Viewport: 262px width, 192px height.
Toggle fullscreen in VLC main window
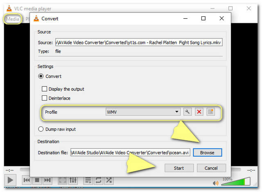pos(62,180)
